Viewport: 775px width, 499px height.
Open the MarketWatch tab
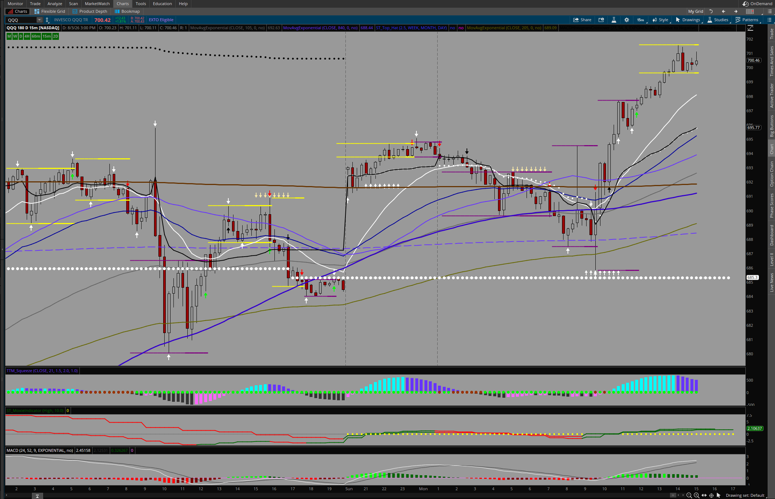[x=97, y=4]
